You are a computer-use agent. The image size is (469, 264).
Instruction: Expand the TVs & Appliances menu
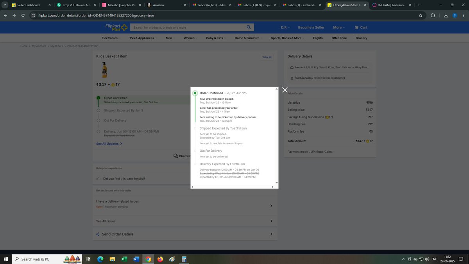[143, 38]
